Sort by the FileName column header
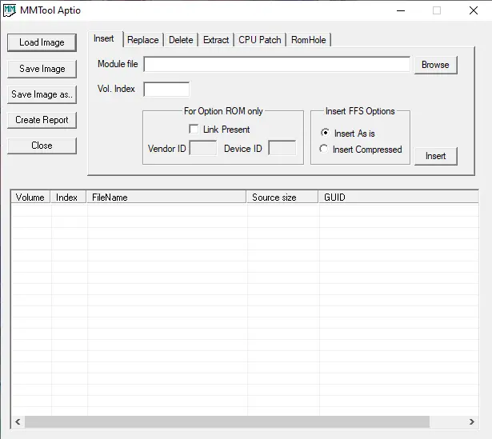 166,198
